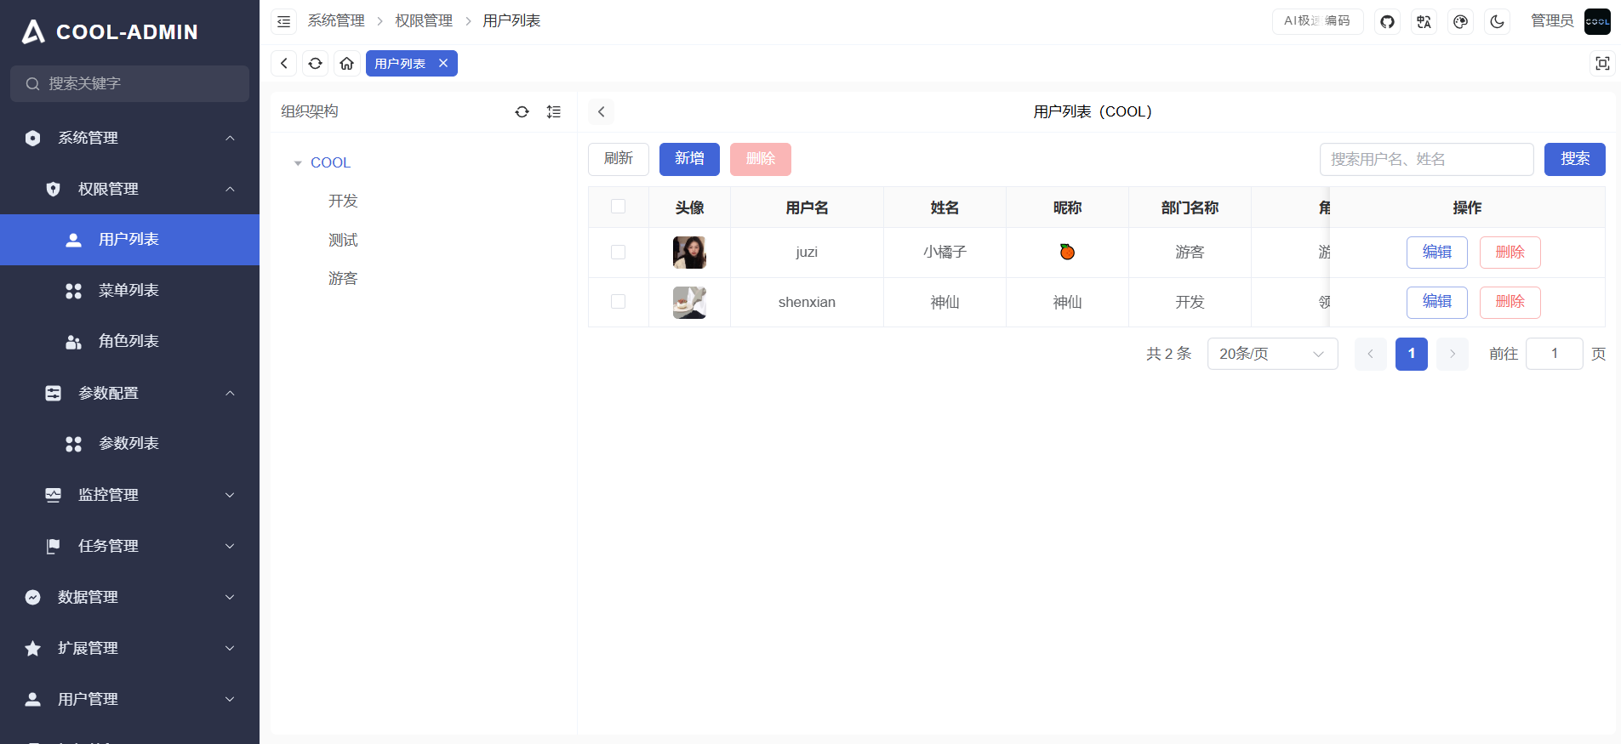The height and width of the screenshot is (744, 1621).
Task: Open the GitHub repository icon
Action: pyautogui.click(x=1387, y=21)
